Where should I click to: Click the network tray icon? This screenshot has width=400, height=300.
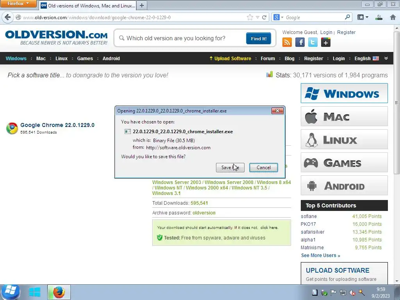coord(343,293)
